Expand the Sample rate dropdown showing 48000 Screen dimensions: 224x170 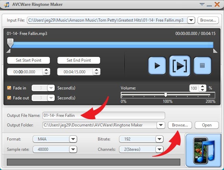[73, 149]
